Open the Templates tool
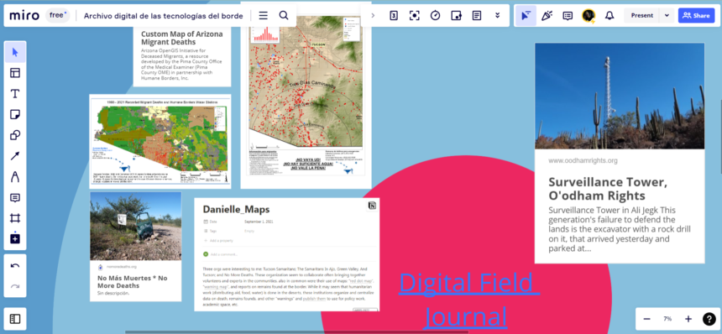Viewport: 722px width, 334px height. 15,73
